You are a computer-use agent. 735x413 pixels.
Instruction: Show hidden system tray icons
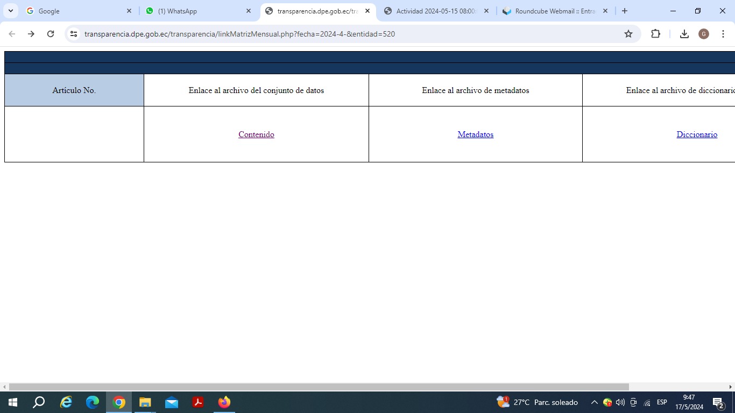click(x=594, y=402)
